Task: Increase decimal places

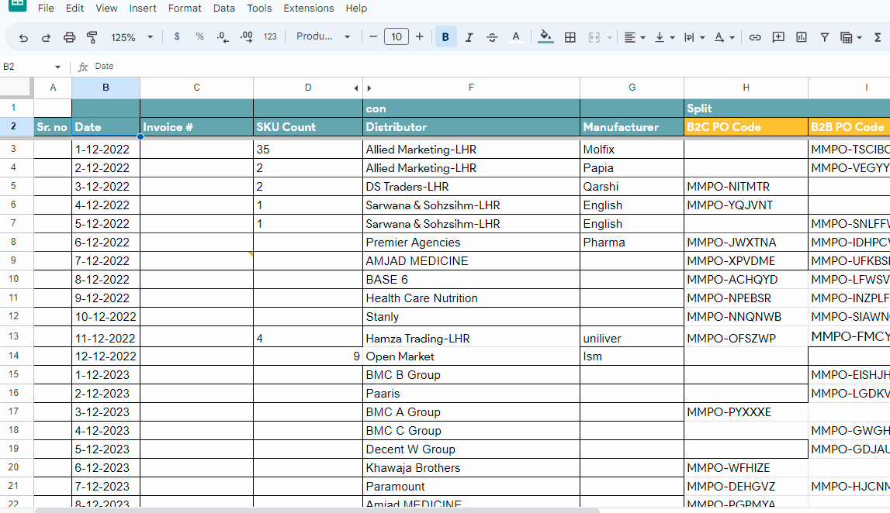Action: click(246, 37)
